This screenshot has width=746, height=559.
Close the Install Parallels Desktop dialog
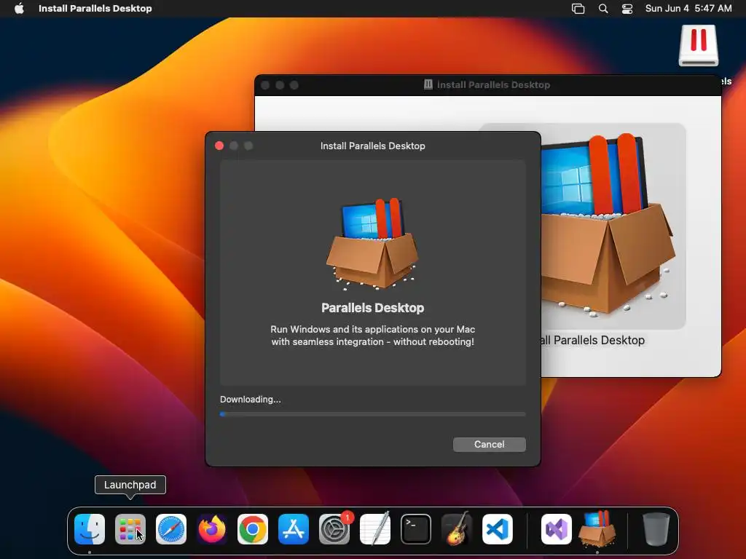[x=219, y=146]
